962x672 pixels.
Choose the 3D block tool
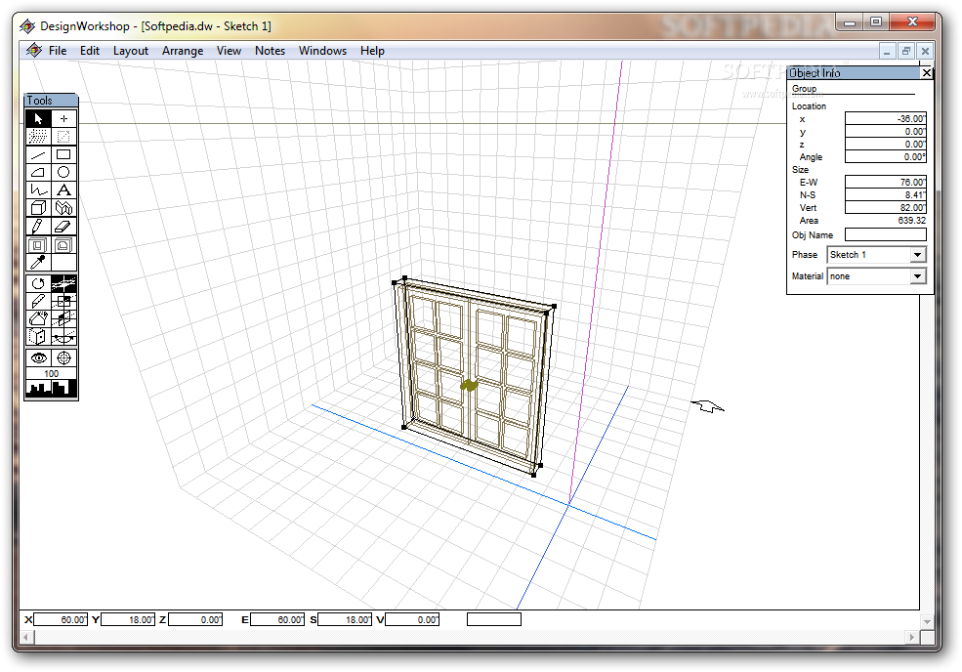[38, 208]
